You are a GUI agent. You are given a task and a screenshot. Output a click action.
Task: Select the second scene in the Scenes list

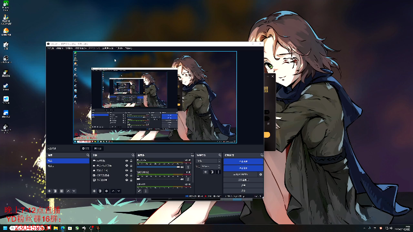pos(68,166)
